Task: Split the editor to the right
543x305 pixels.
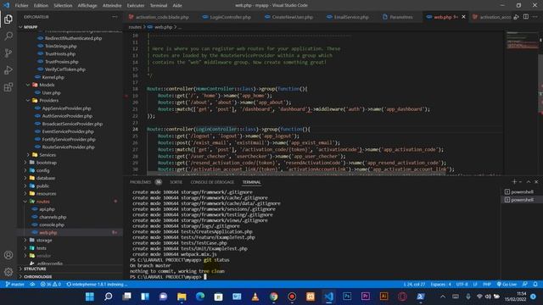Action: click(x=526, y=17)
